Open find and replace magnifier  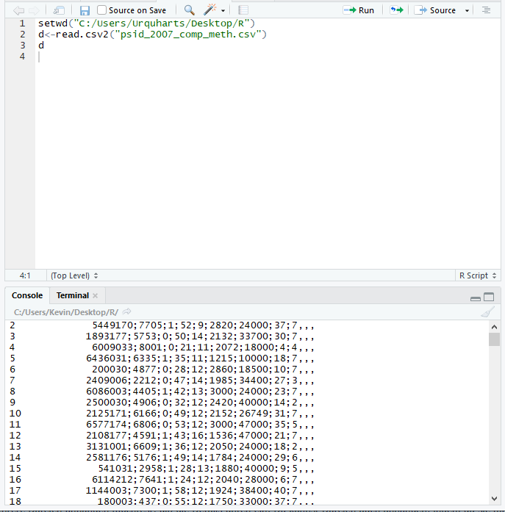point(190,10)
